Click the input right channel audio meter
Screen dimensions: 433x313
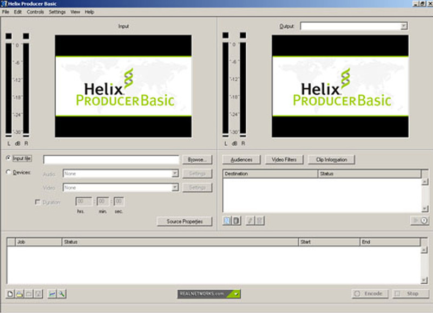click(x=26, y=85)
